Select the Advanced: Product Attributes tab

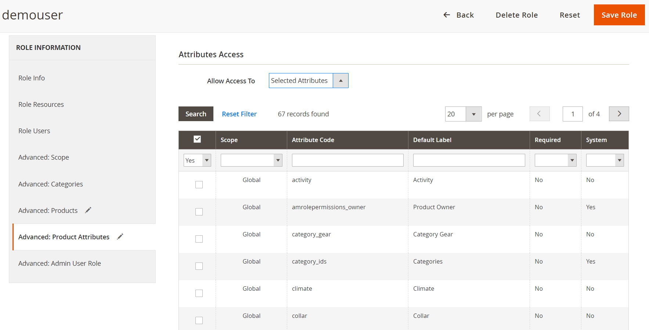click(64, 237)
